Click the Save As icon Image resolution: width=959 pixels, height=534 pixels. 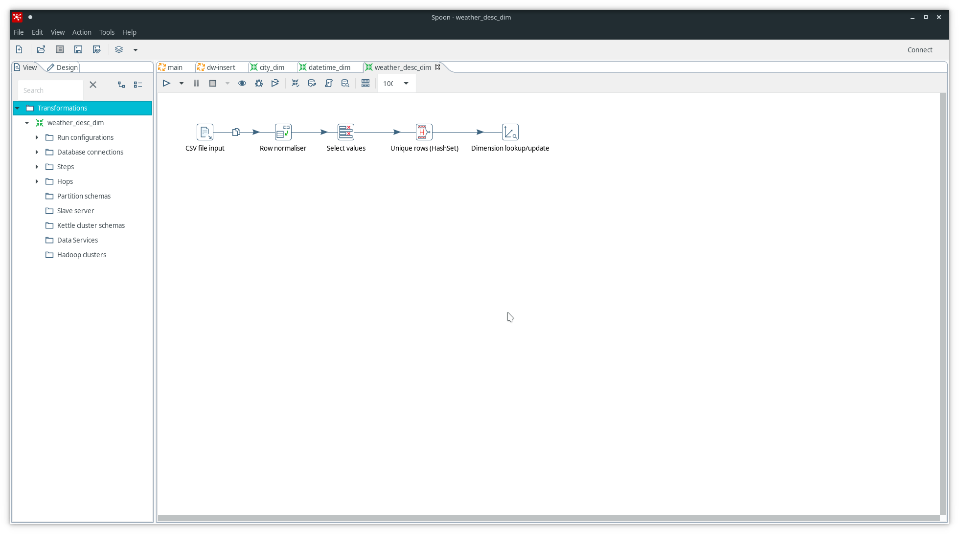click(x=97, y=49)
